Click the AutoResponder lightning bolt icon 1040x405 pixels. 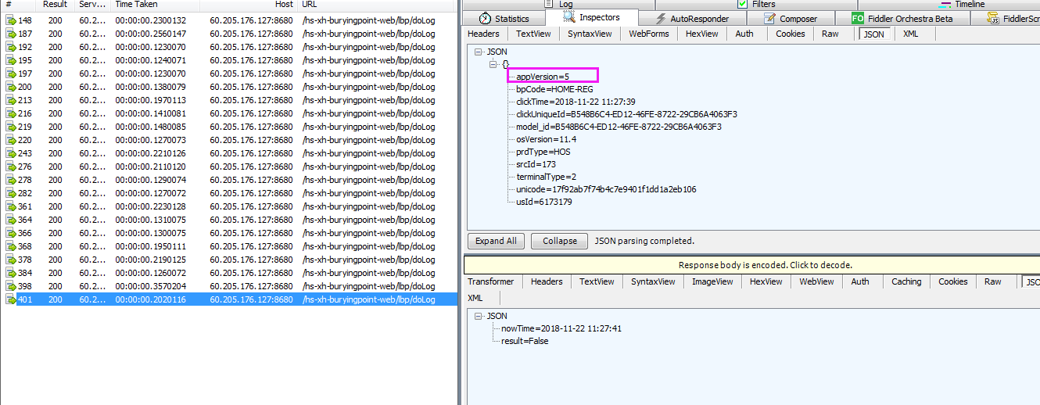click(659, 18)
